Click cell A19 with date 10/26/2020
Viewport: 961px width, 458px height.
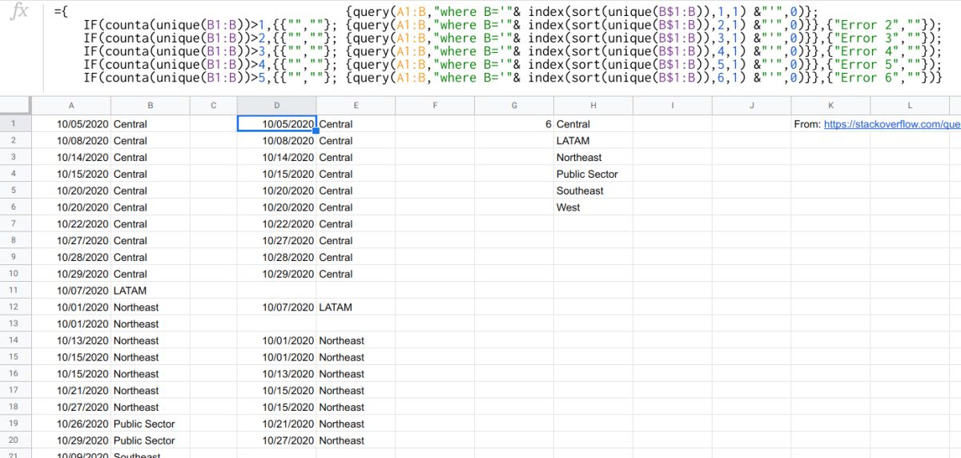[x=71, y=424]
